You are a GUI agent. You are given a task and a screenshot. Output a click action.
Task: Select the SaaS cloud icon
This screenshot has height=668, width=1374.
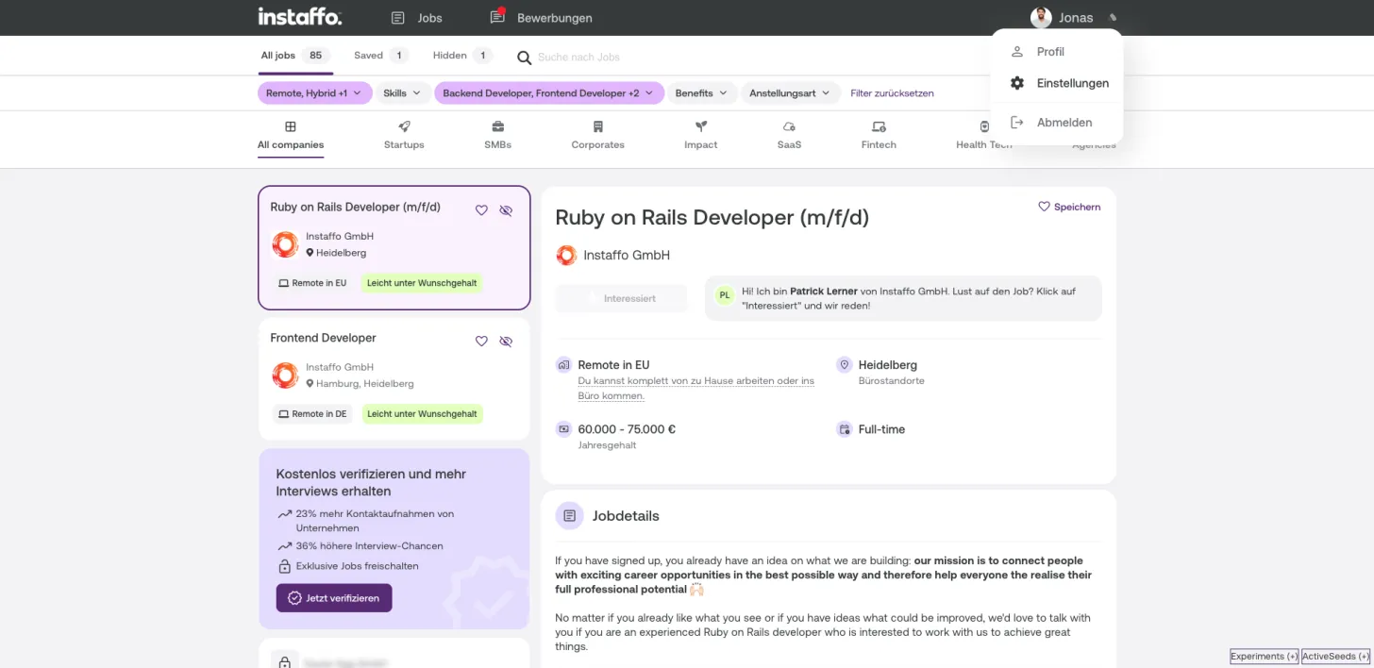(789, 126)
